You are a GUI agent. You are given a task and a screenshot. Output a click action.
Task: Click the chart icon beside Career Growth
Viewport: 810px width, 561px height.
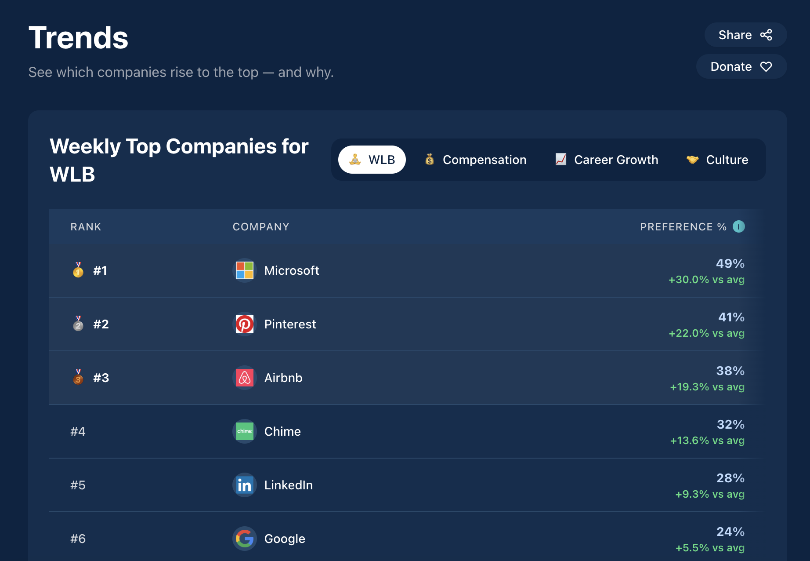pos(561,160)
